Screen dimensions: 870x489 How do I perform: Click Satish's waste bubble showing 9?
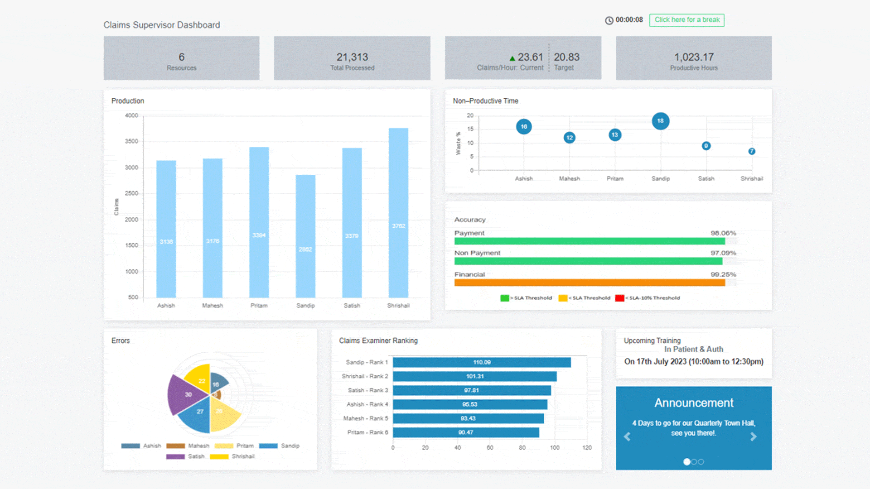706,146
